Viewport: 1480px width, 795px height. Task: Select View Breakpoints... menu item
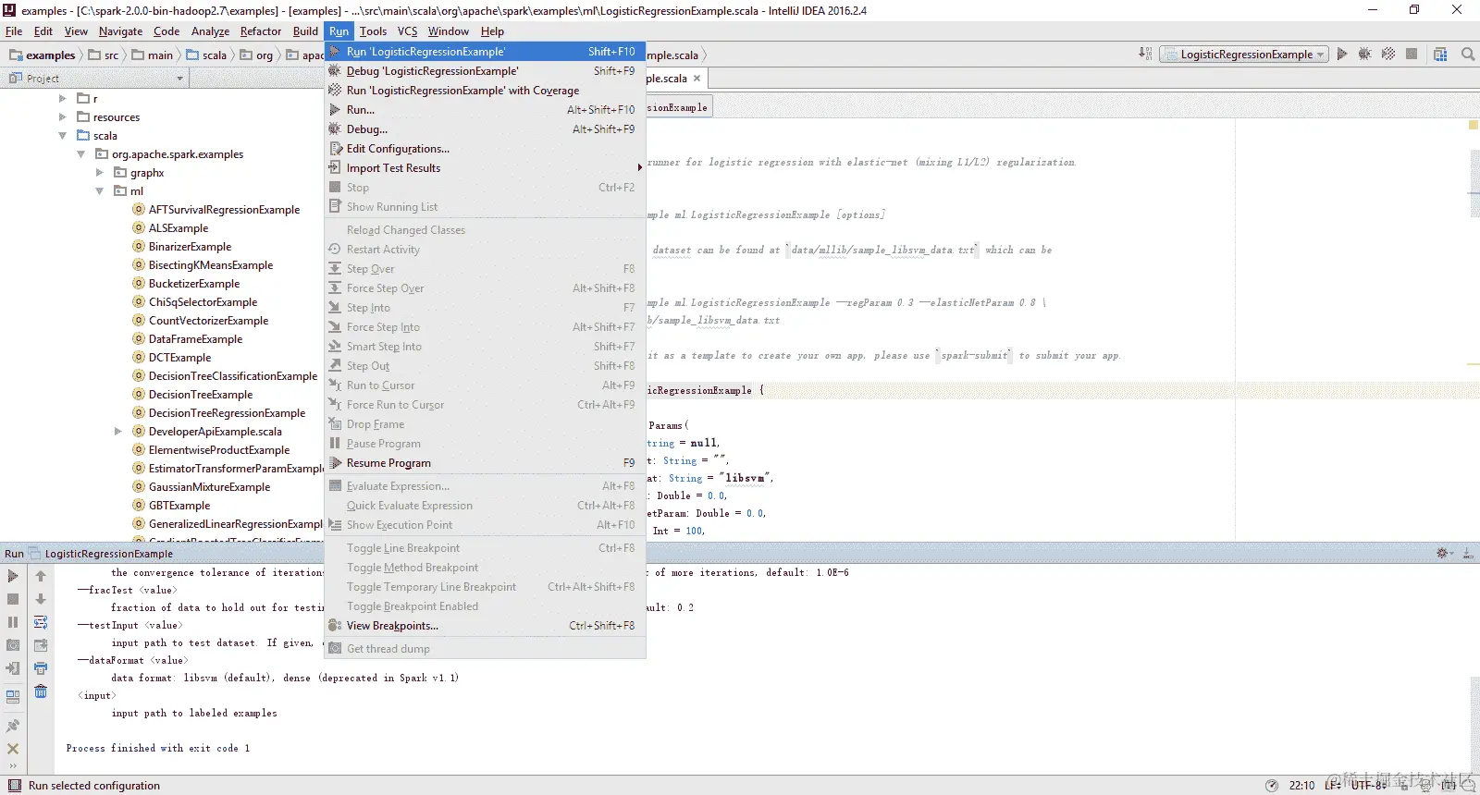485,626
